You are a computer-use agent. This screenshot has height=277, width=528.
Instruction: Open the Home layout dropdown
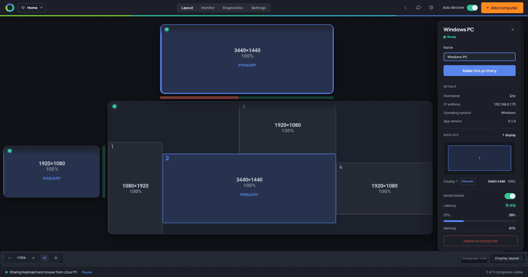pyautogui.click(x=32, y=7)
